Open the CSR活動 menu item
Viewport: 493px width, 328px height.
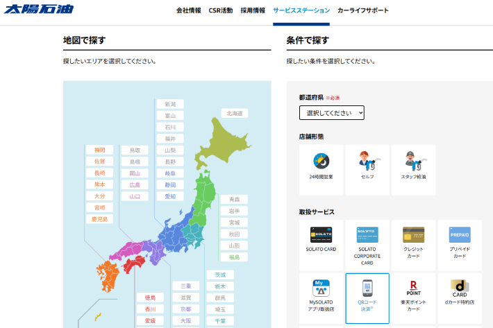click(x=222, y=10)
